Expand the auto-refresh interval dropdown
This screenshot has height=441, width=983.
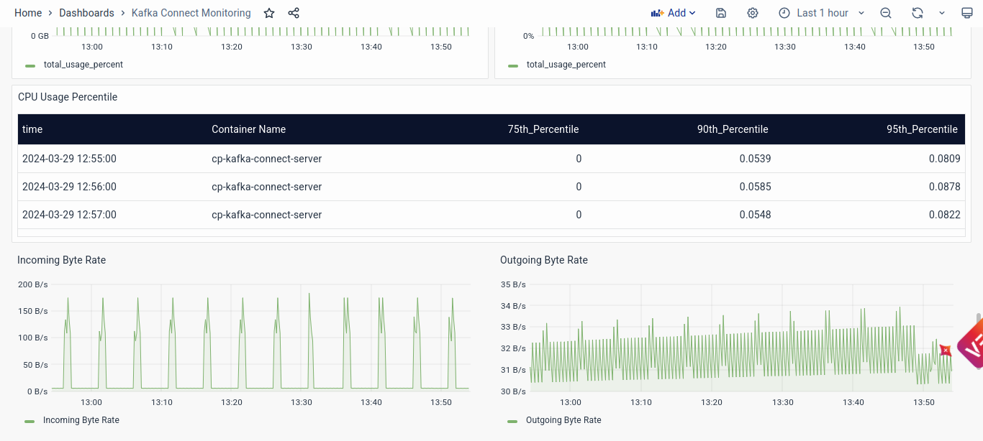coord(942,13)
